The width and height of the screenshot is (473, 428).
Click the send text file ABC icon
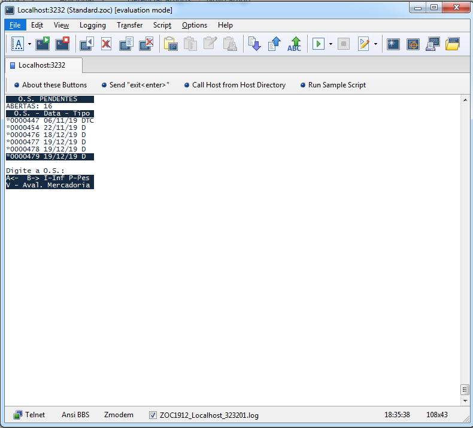(294, 44)
